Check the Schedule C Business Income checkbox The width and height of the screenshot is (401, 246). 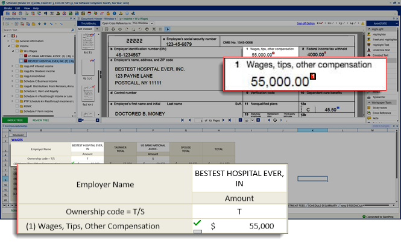click(17, 81)
